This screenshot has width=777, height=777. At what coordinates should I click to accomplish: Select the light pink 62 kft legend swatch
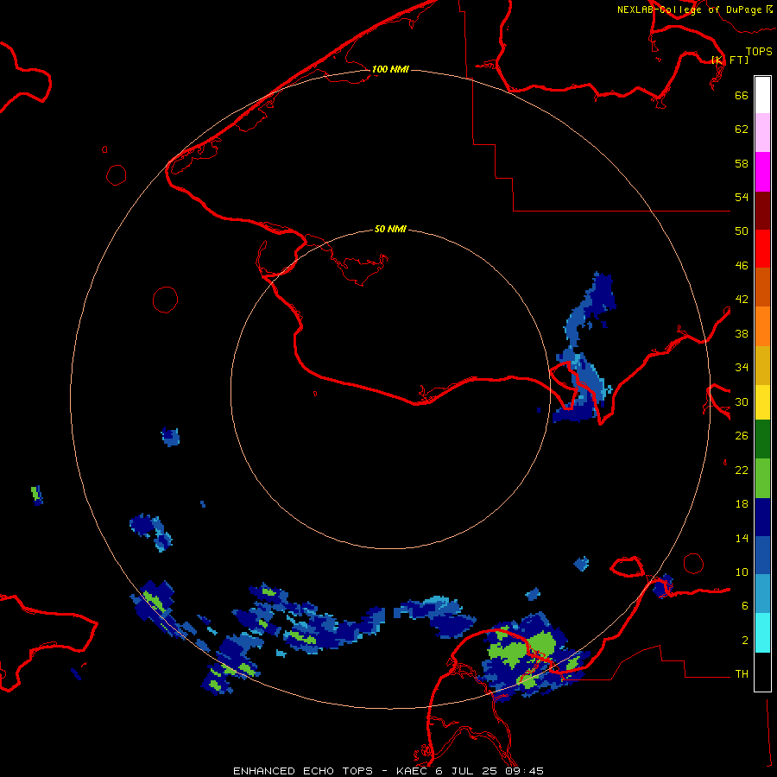point(762,133)
